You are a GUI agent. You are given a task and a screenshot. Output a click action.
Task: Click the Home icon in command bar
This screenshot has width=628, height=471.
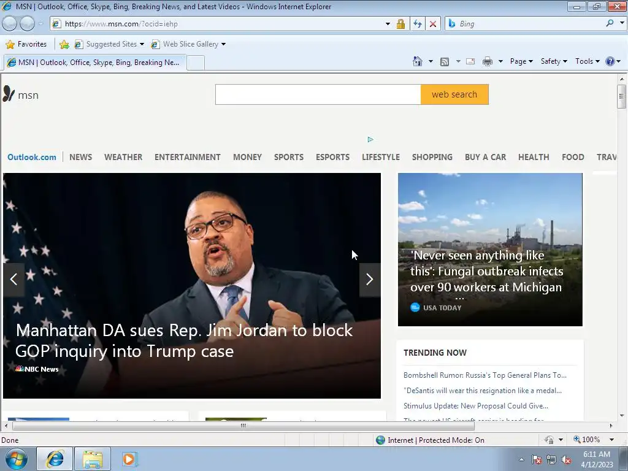pos(417,61)
